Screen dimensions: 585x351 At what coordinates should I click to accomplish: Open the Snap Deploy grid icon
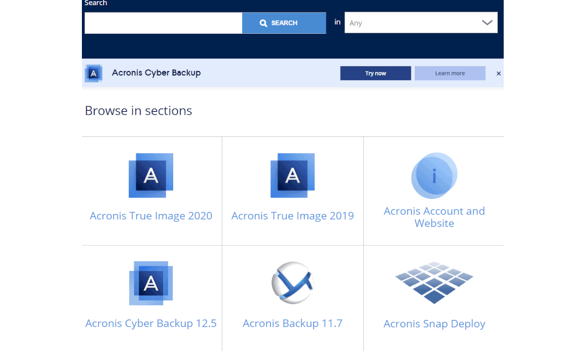(x=434, y=283)
